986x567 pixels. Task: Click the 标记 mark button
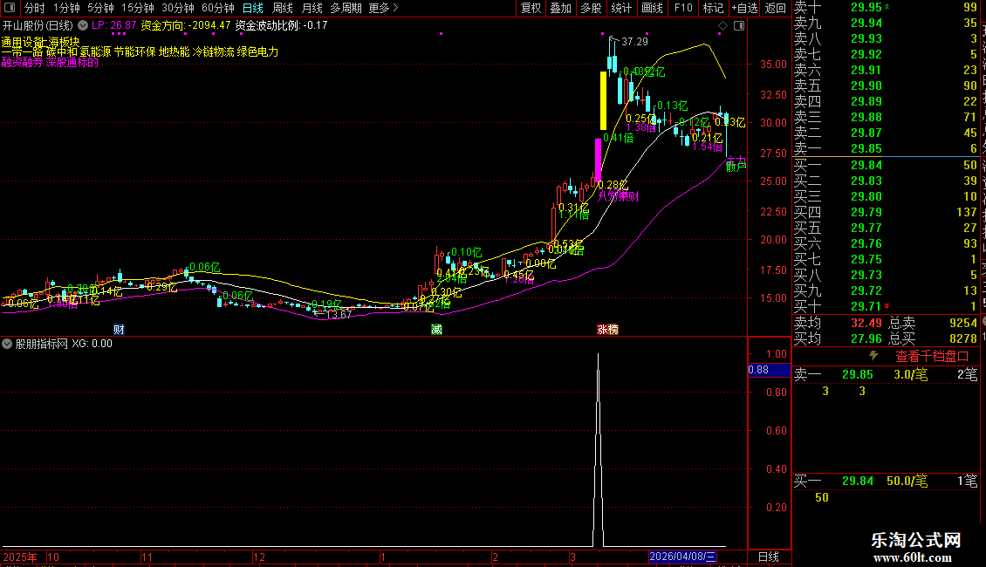point(713,8)
